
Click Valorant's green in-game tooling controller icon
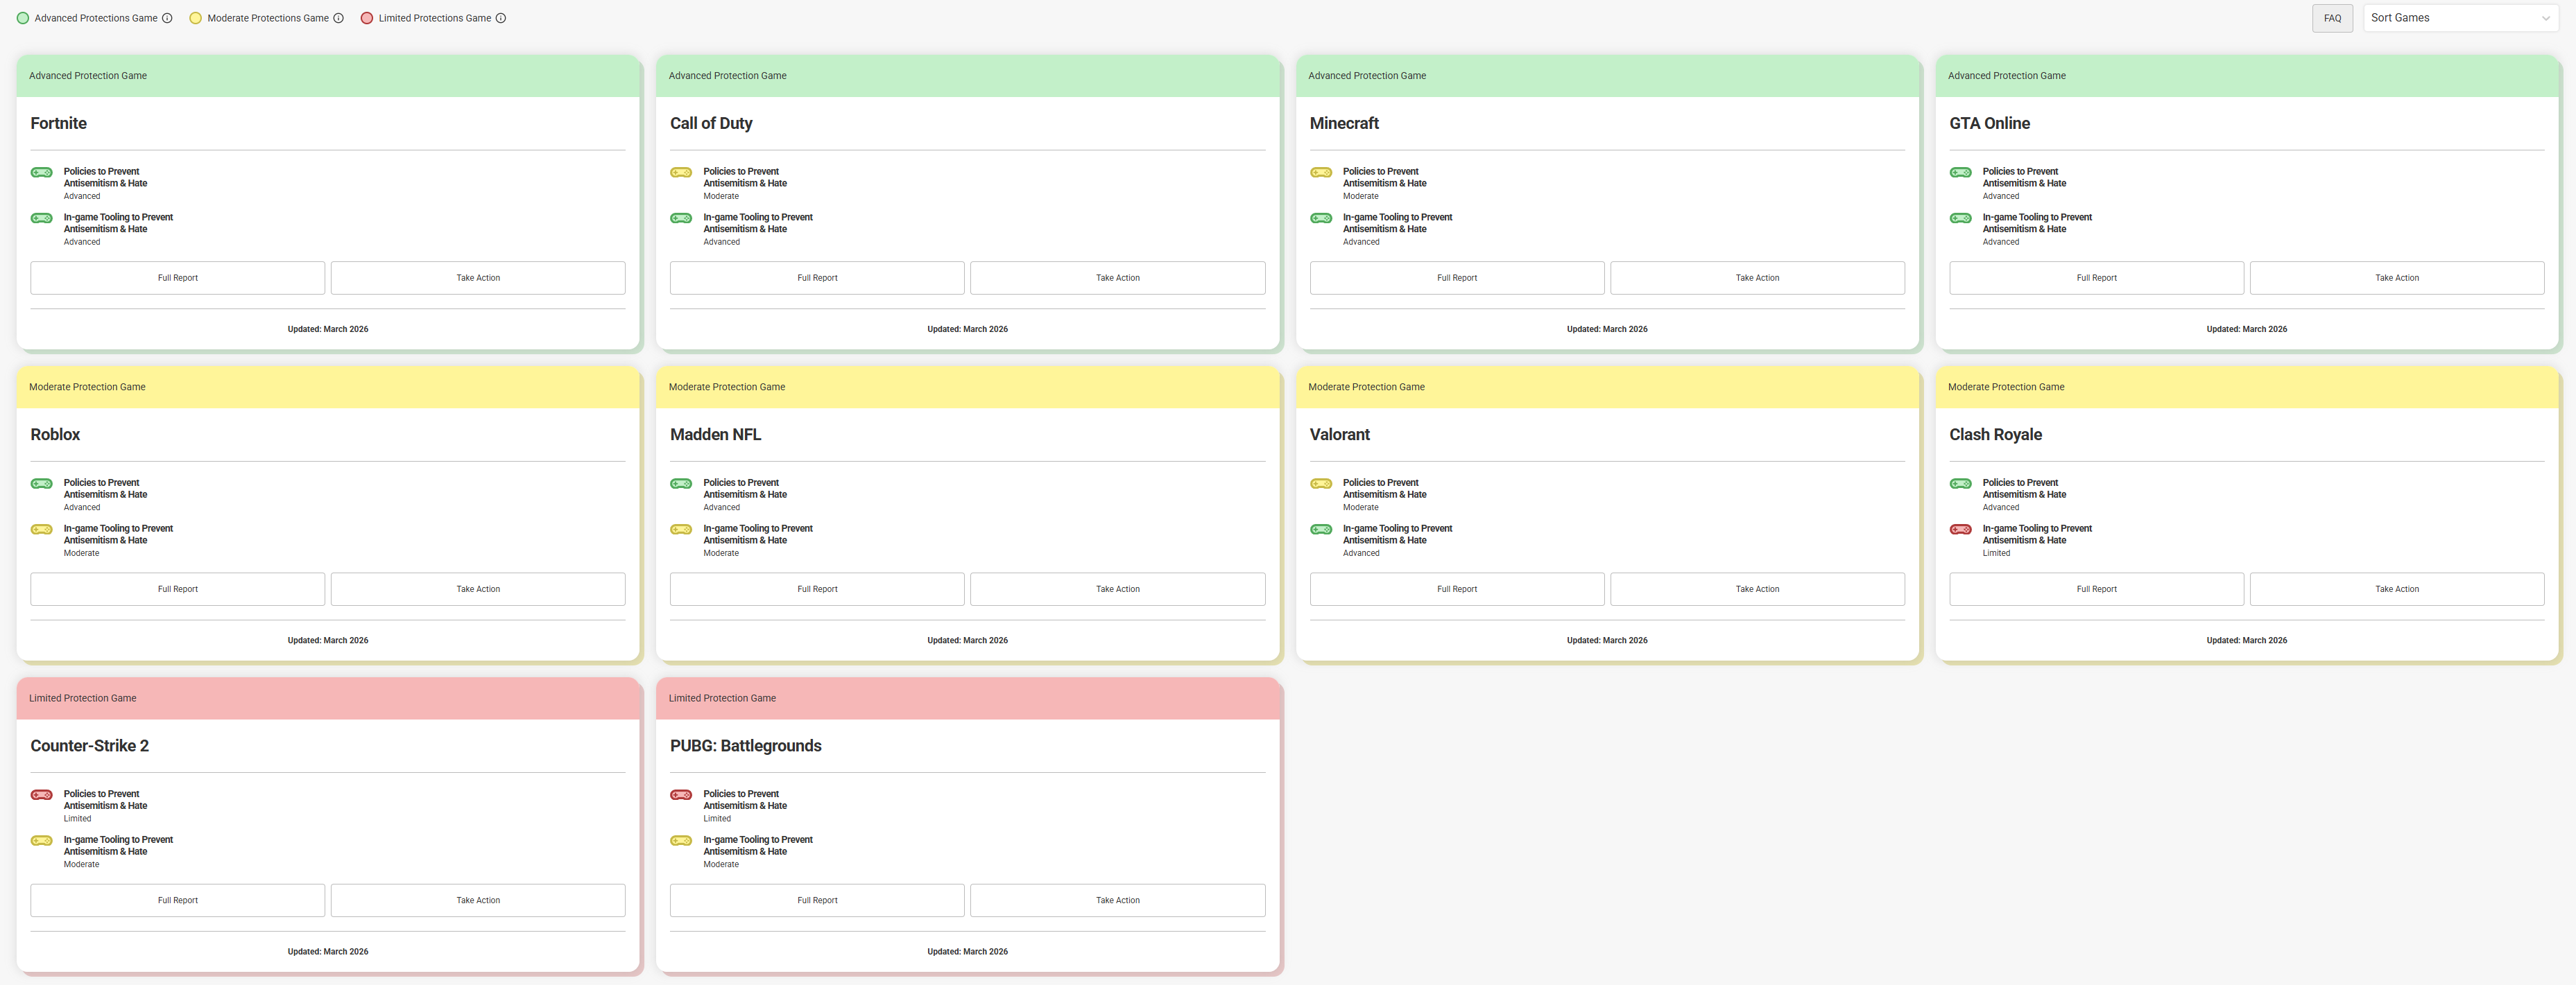point(1321,530)
